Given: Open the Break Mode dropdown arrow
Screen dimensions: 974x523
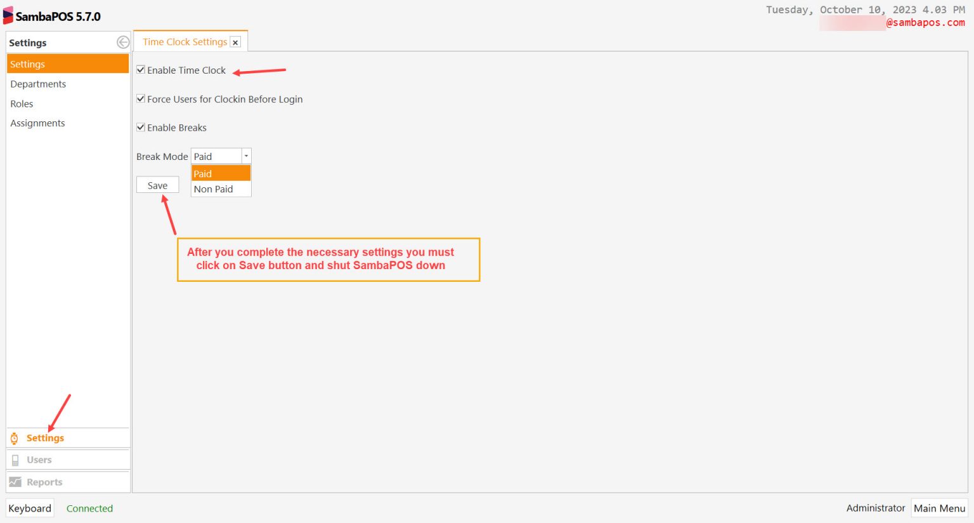Looking at the screenshot, I should coord(246,156).
